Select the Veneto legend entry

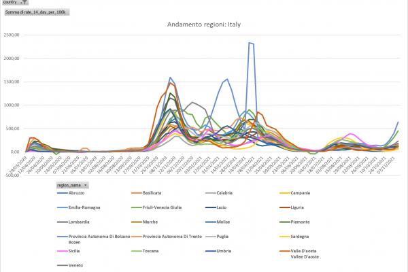click(x=70, y=265)
